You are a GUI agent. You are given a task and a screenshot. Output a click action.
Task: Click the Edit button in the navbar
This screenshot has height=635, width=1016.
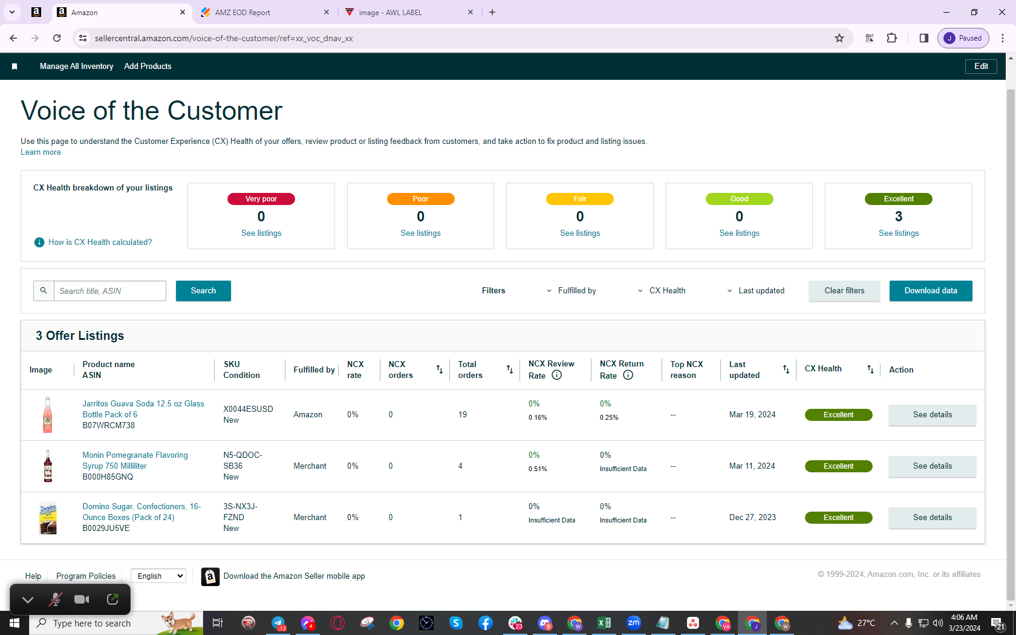click(x=981, y=67)
